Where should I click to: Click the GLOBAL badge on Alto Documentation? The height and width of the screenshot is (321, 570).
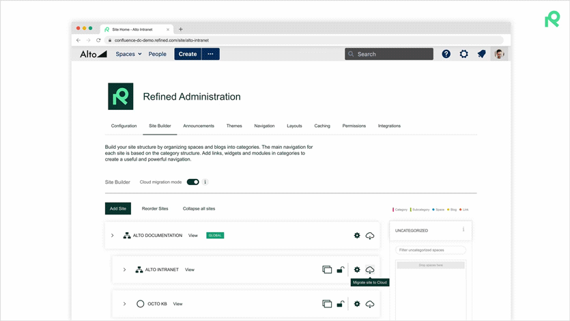tap(215, 236)
